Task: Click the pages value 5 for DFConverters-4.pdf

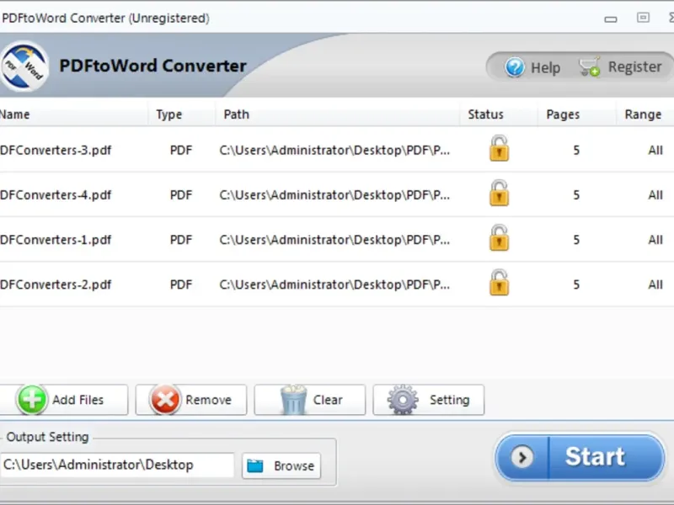Action: coord(576,195)
